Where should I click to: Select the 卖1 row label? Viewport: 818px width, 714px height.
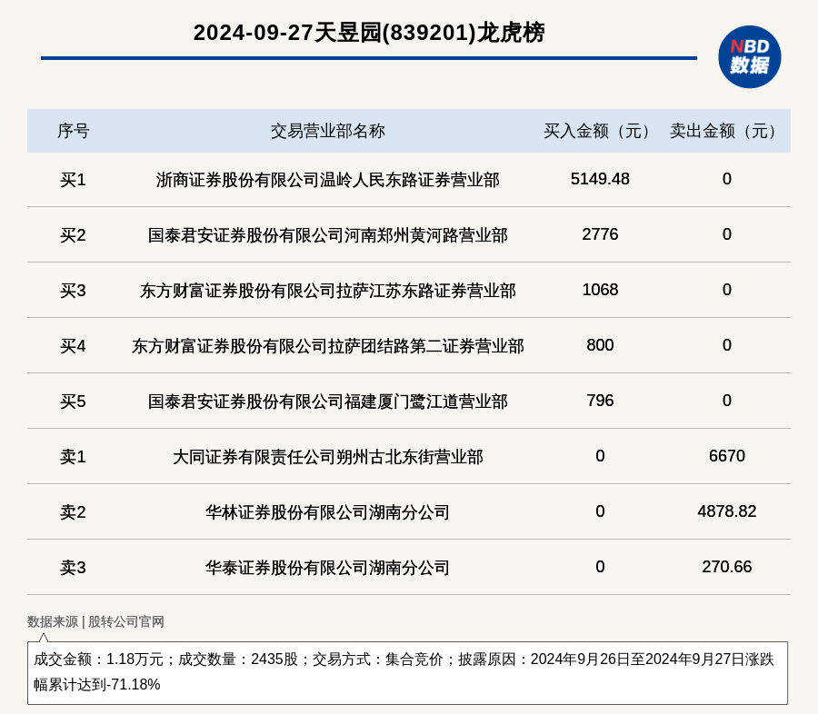(x=73, y=457)
